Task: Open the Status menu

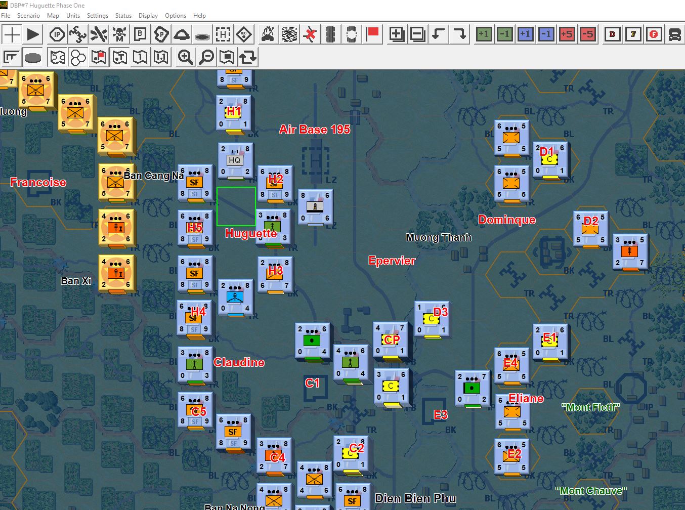Action: (x=123, y=16)
